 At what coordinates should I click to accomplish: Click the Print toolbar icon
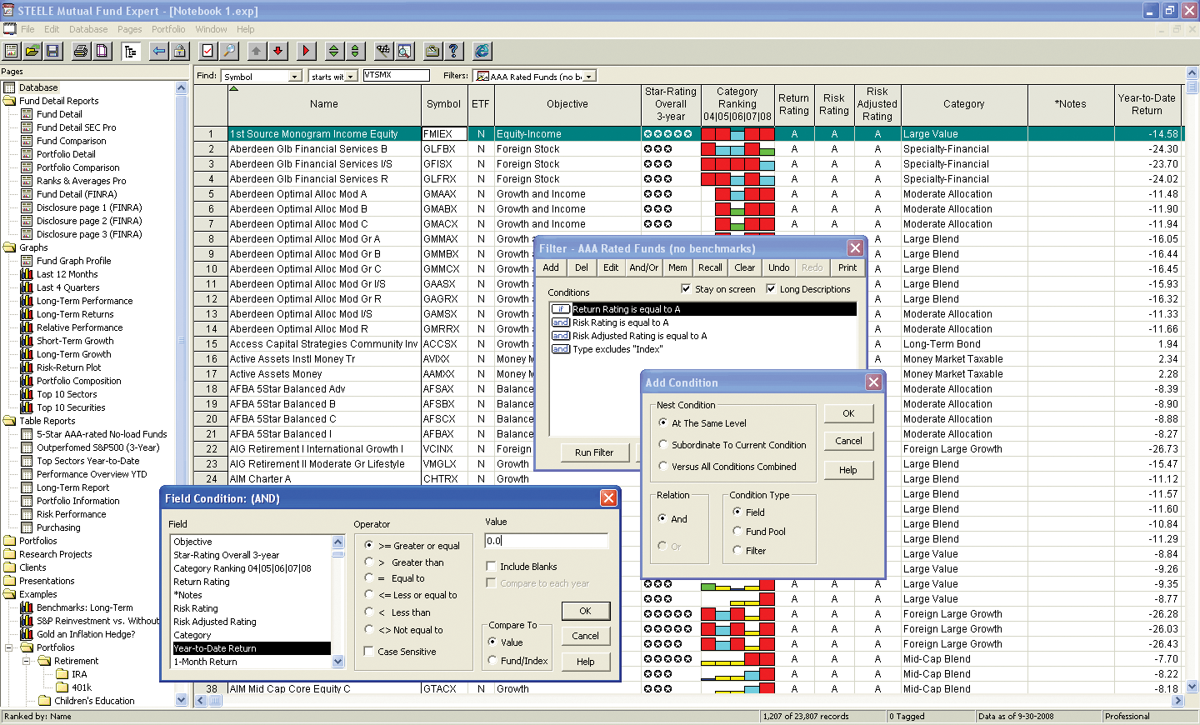pyautogui.click(x=81, y=52)
